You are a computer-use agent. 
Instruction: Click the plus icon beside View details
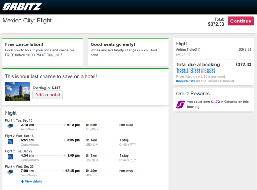(22, 181)
